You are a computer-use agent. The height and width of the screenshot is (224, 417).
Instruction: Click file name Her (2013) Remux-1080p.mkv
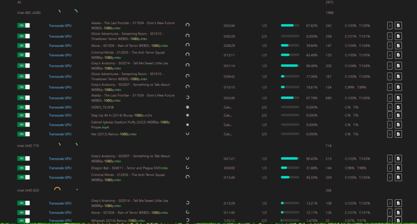point(114,134)
